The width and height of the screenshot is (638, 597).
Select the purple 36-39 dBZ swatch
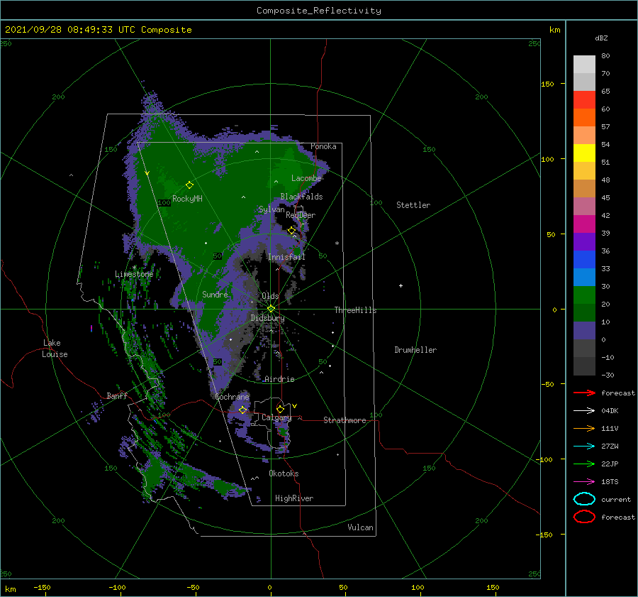click(584, 241)
